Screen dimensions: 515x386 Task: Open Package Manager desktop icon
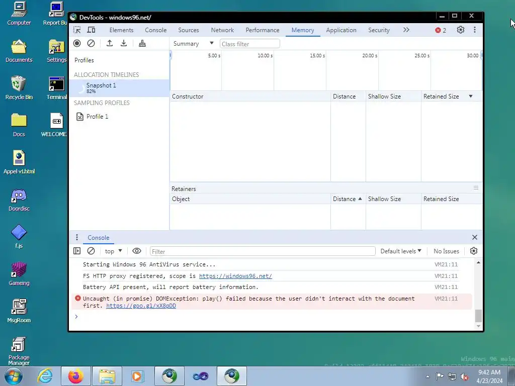point(19,351)
